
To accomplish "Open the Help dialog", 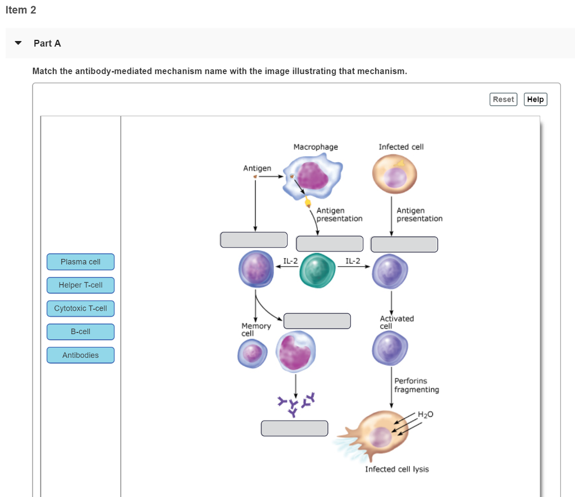I will pos(535,99).
